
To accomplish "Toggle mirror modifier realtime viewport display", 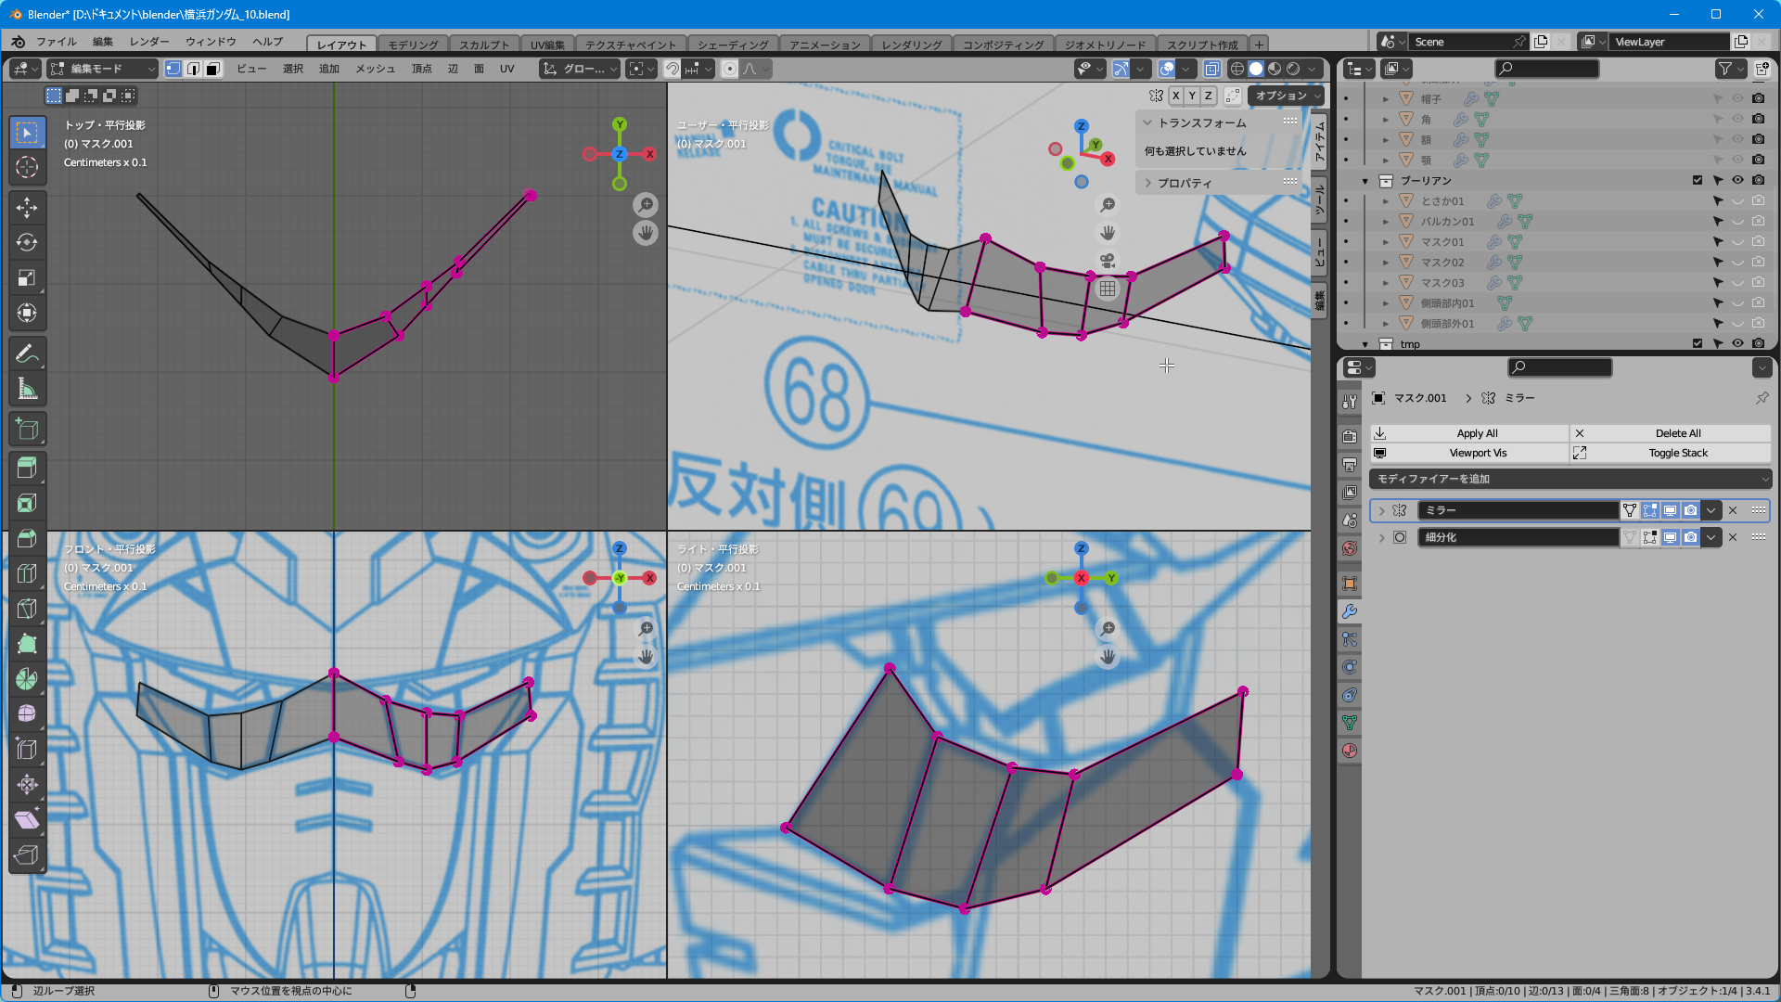I will tap(1670, 510).
